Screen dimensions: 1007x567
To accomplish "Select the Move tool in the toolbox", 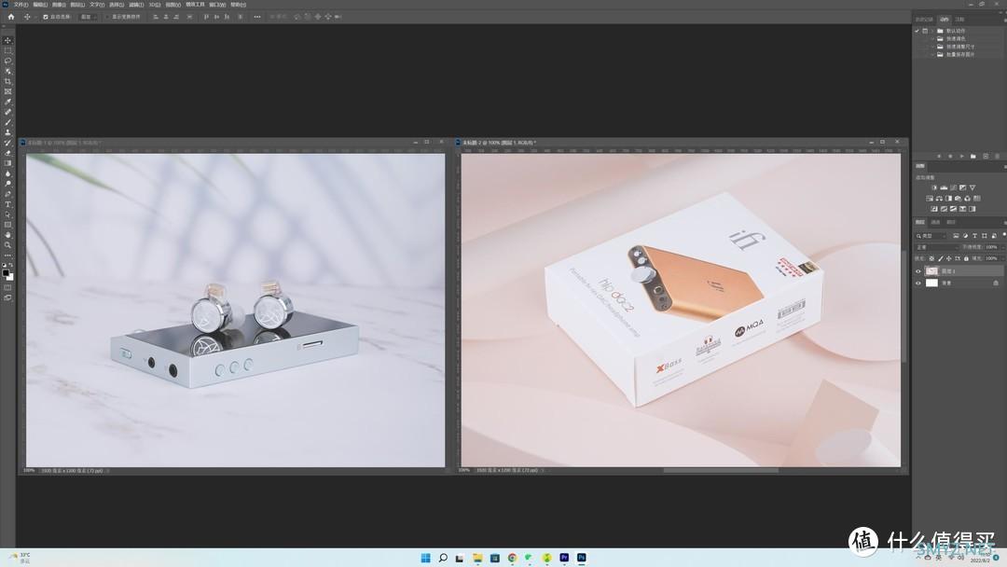I will pos(7,40).
